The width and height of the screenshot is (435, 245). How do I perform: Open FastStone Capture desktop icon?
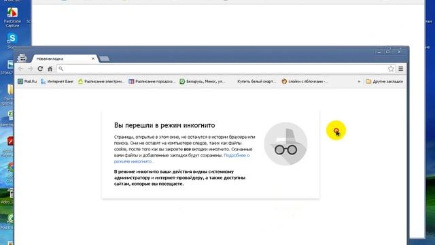[12, 17]
